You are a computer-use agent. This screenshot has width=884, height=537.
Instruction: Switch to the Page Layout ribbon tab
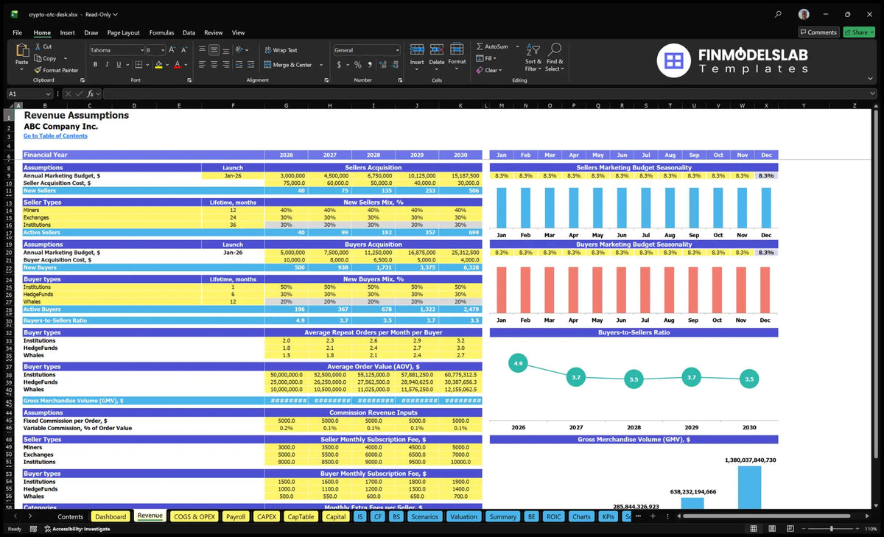tap(123, 32)
